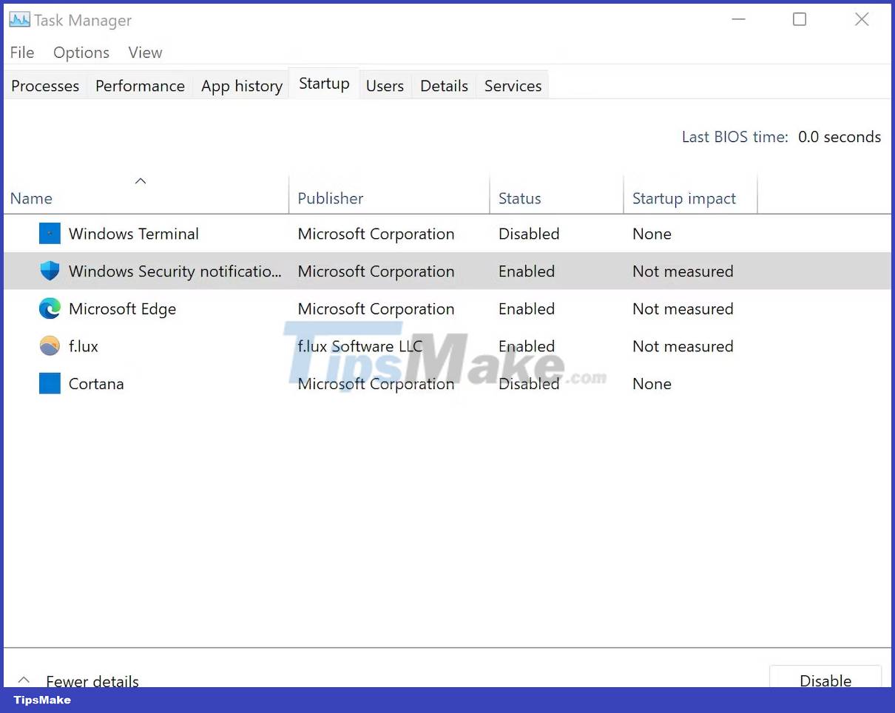Image resolution: width=895 pixels, height=713 pixels.
Task: Switch to the App history tab
Action: (x=242, y=86)
